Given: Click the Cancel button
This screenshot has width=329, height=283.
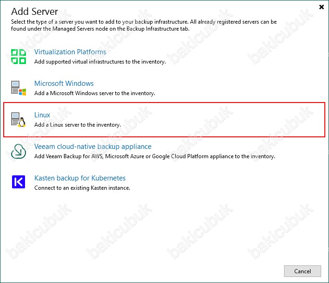Looking at the screenshot, I should [302, 271].
